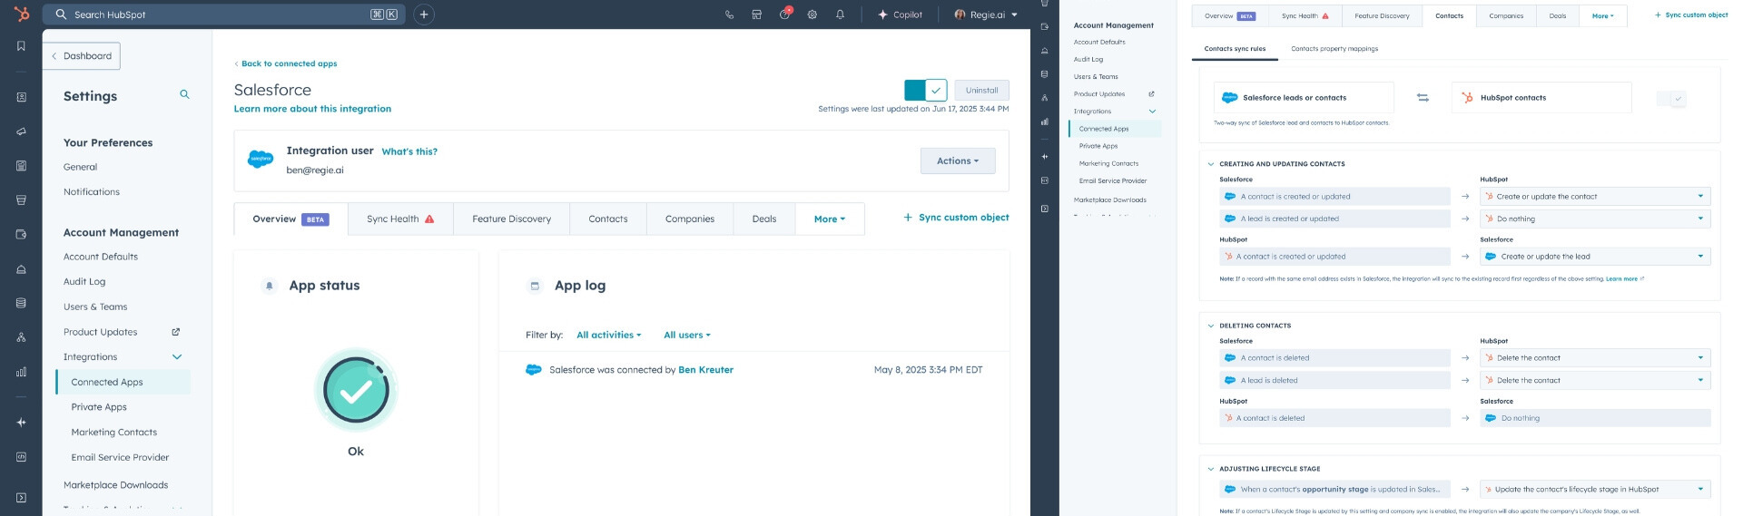Open Contacts property mappings tab

tap(1334, 49)
